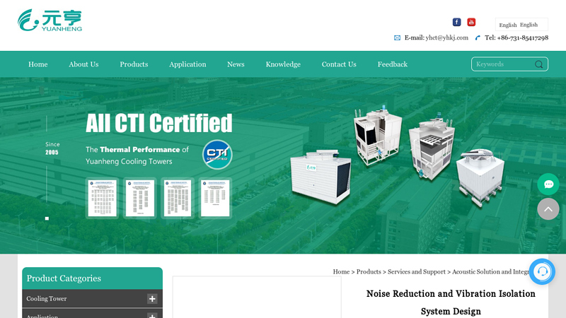
Task: Click the Since 2005 banner text
Action: point(52,148)
